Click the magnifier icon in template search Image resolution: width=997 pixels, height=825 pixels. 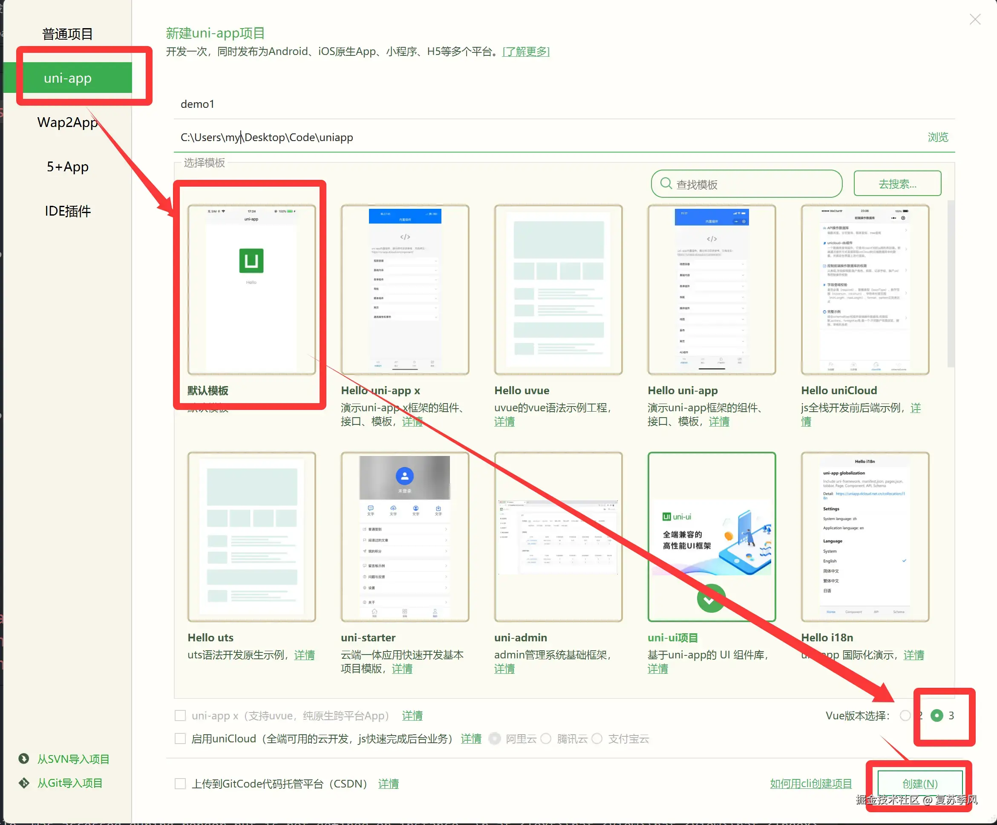point(666,184)
